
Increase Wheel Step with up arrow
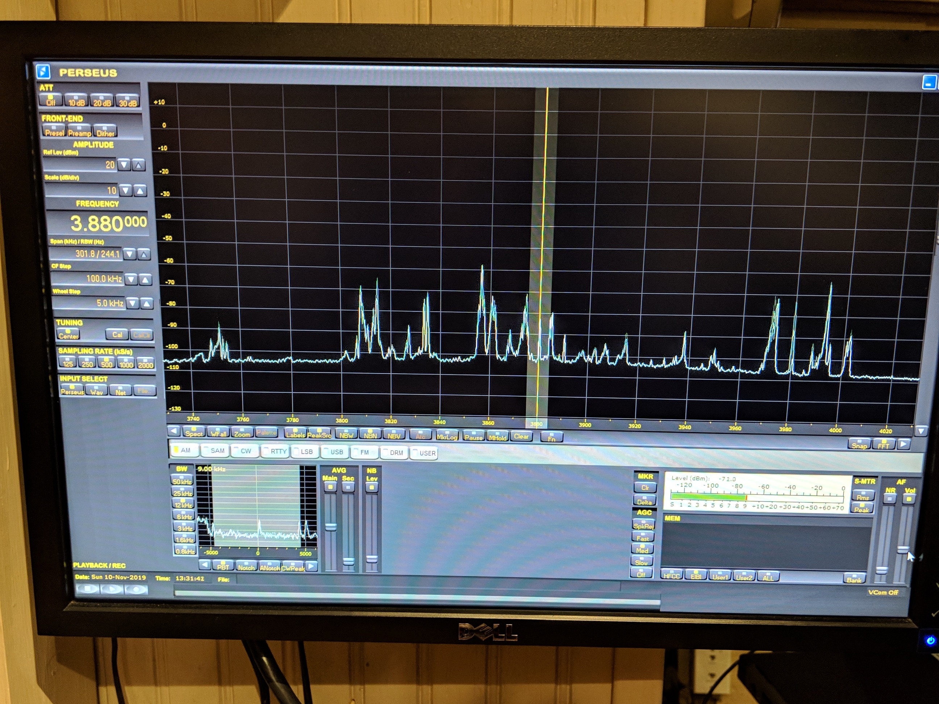click(147, 303)
